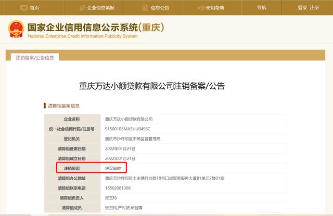Screen dimensions: 333x216
Task: Click the English subtitle National Enterprise Credit Information Publicity System
Action: point(83,36)
